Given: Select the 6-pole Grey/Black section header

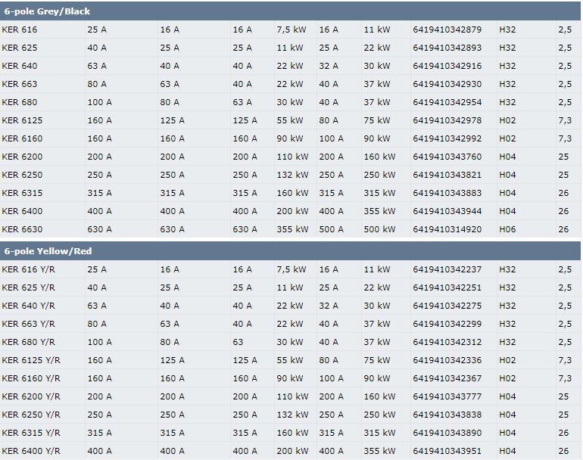Looking at the screenshot, I should (x=290, y=11).
